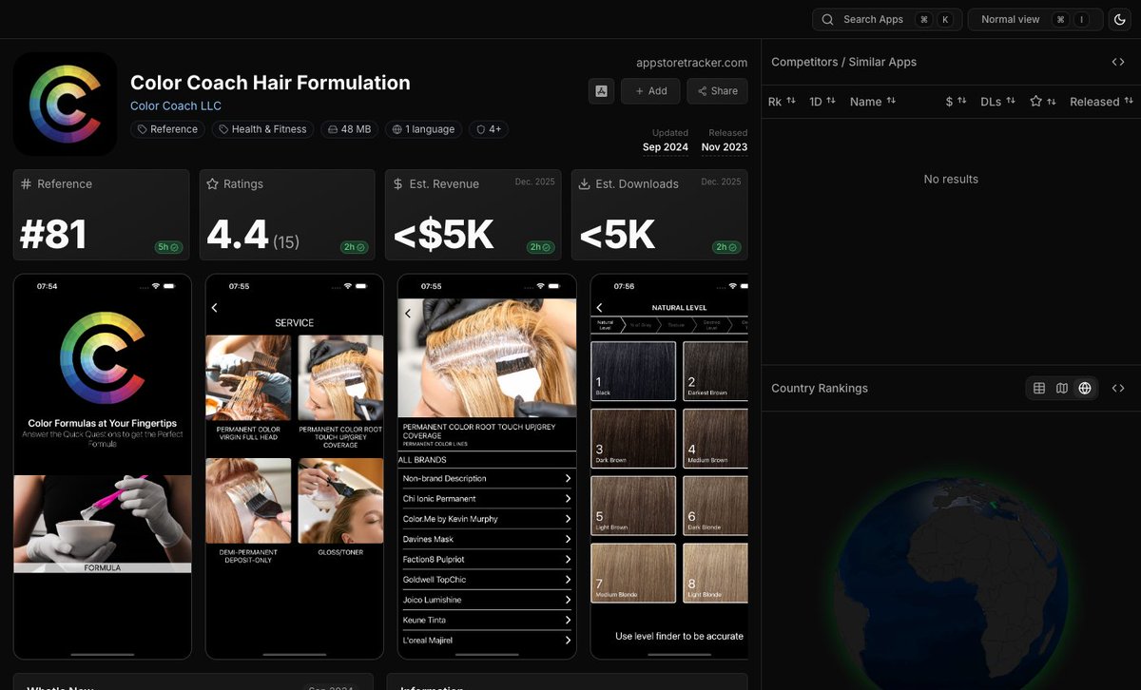Open the Ratings 4.4 card
The image size is (1141, 690).
click(x=287, y=215)
